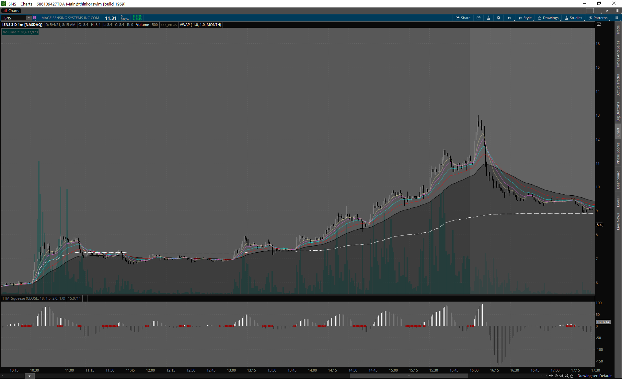Open the Edit Studies flask icon
The image size is (622, 379).
point(489,18)
